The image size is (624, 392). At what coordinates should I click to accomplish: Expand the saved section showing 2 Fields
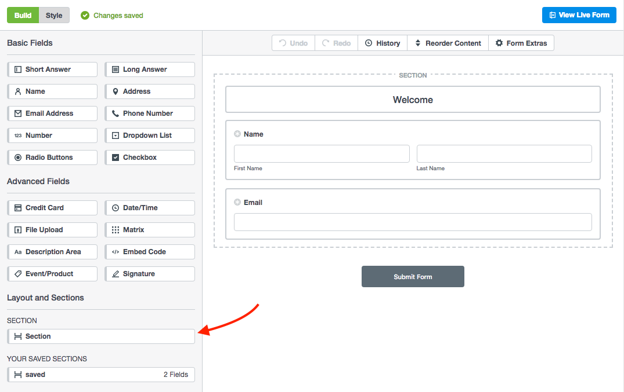tap(101, 375)
